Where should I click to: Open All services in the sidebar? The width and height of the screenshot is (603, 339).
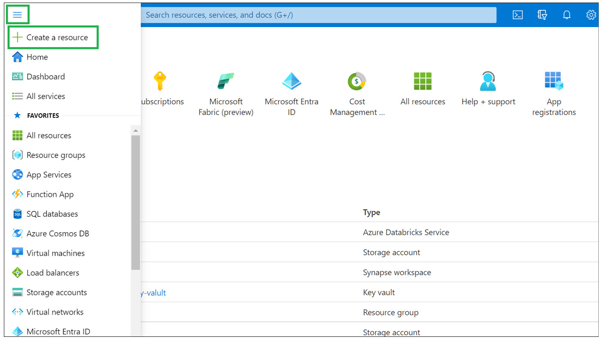point(39,97)
